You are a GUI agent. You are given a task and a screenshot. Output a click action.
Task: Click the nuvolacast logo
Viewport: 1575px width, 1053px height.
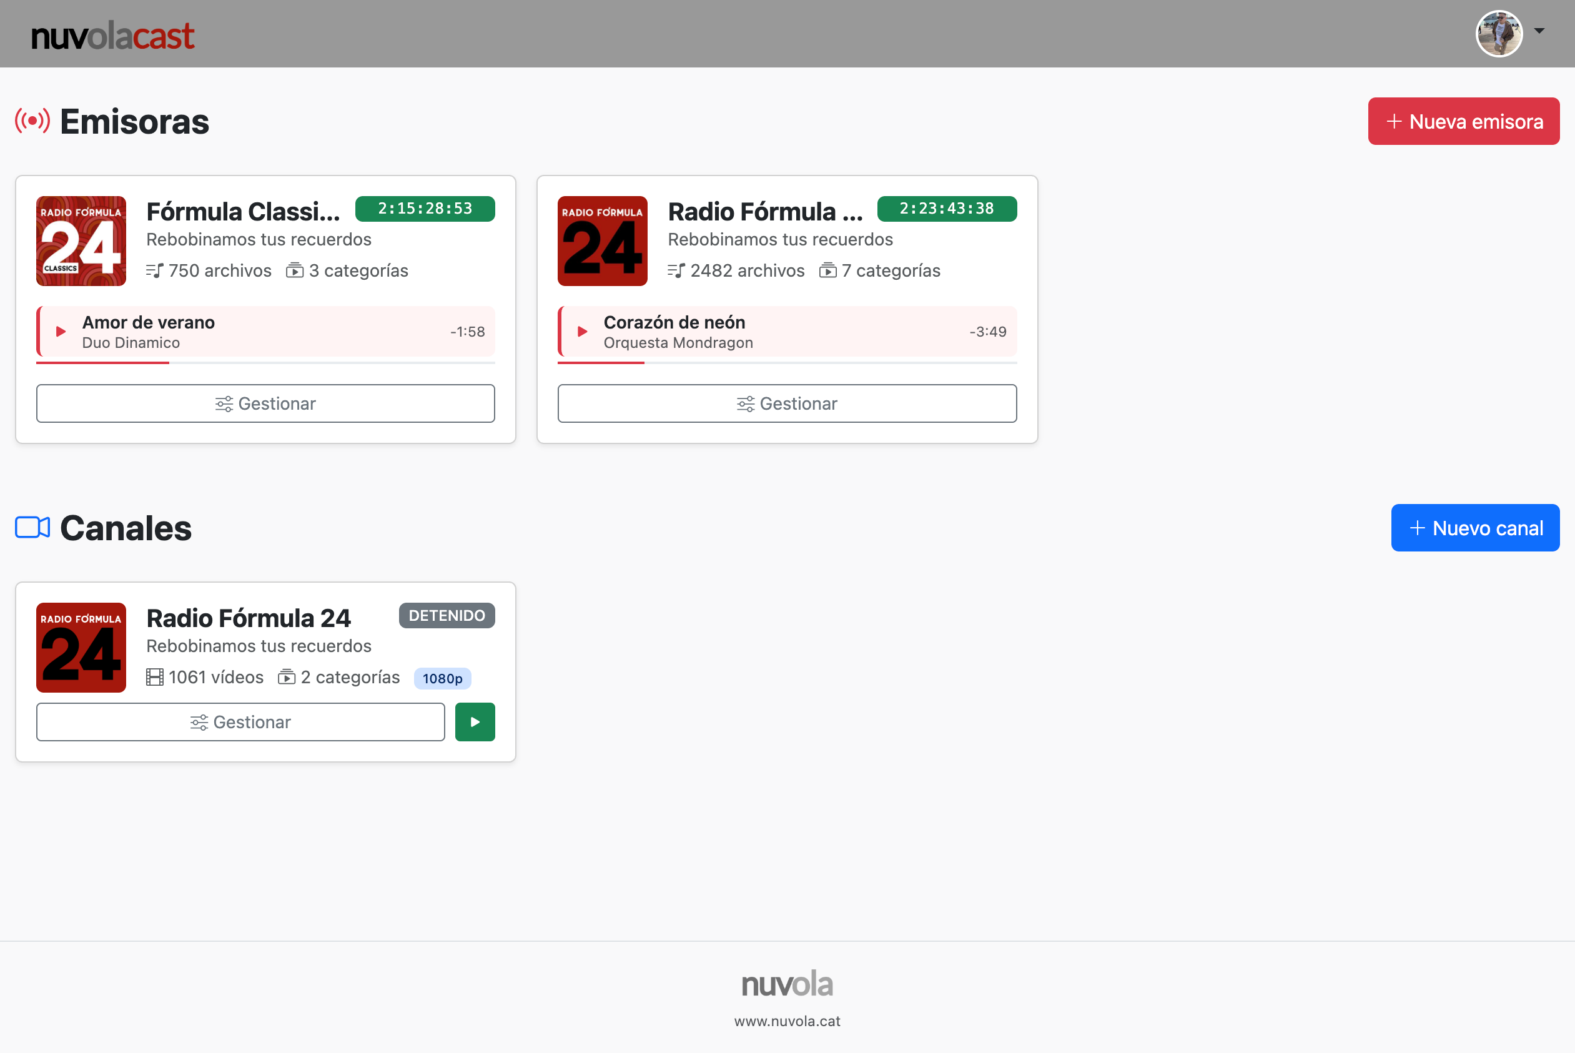(113, 36)
